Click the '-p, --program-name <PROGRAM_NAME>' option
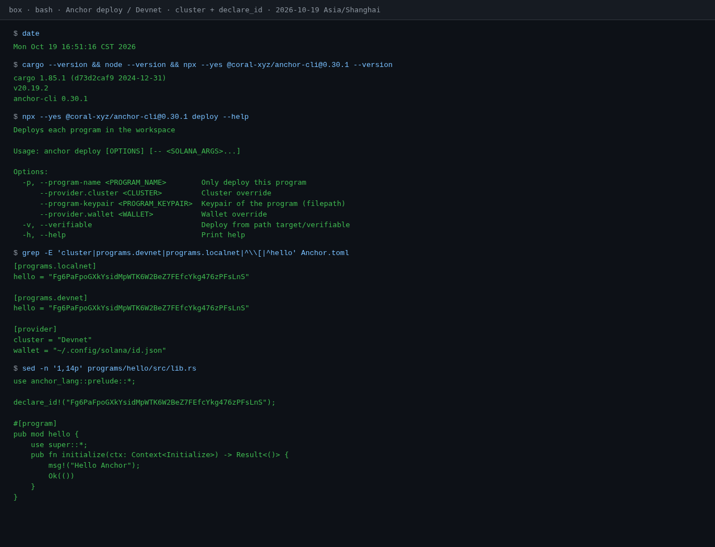715x547 pixels. point(94,183)
